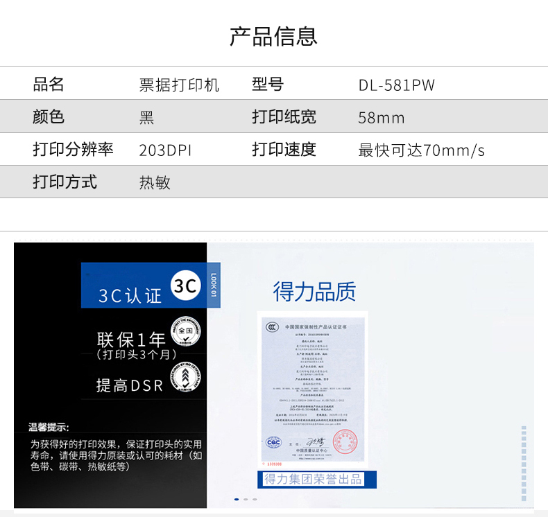This screenshot has height=517, width=548.
Task: Click the 黑 color value
Action: pyautogui.click(x=147, y=117)
